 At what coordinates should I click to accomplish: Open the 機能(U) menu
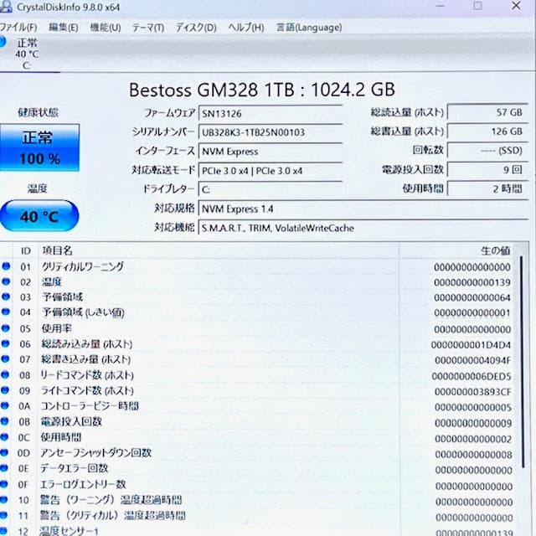click(x=106, y=28)
